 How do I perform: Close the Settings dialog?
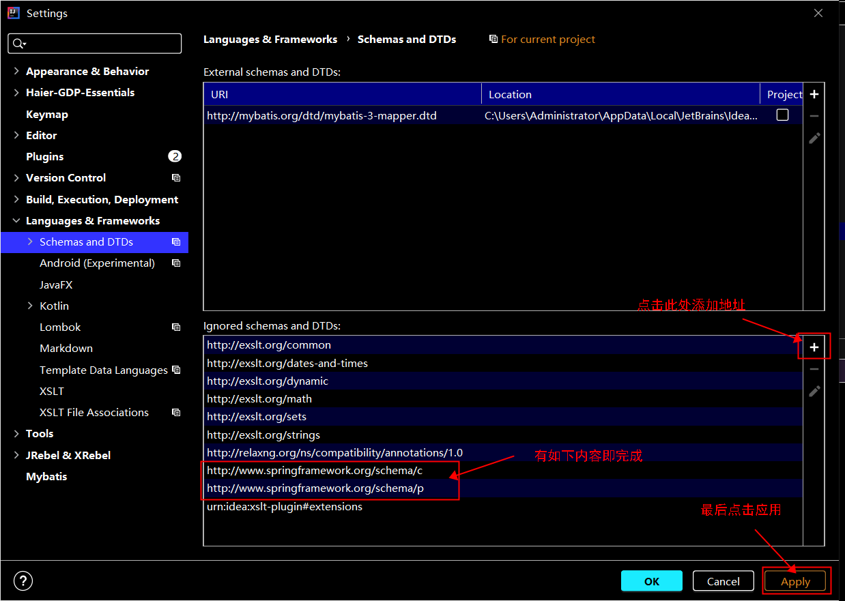pos(818,13)
